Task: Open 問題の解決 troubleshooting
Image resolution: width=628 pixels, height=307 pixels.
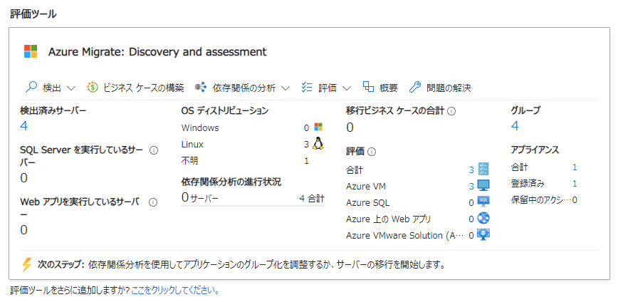Action: pos(449,88)
